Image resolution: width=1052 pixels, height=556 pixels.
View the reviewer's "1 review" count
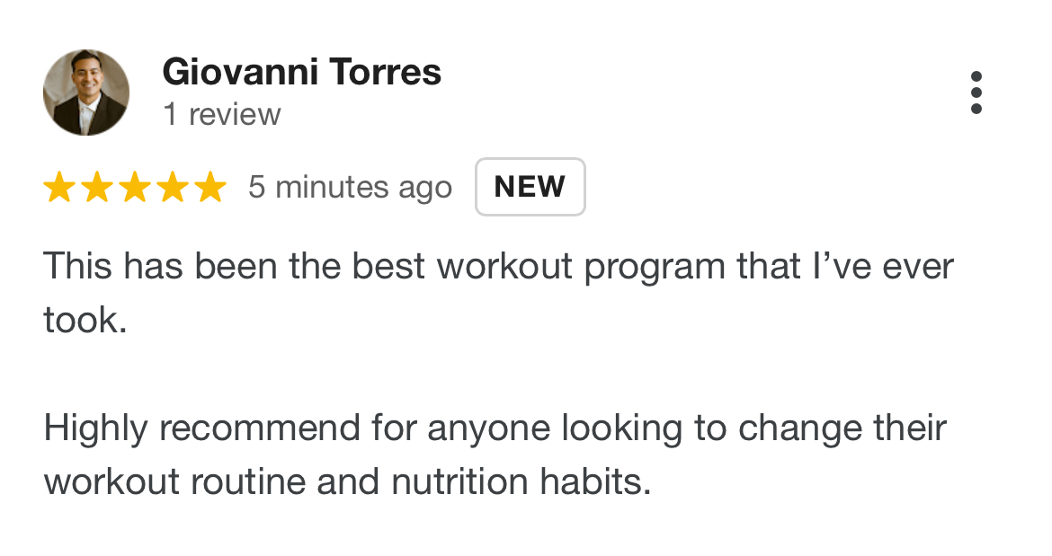tap(222, 115)
